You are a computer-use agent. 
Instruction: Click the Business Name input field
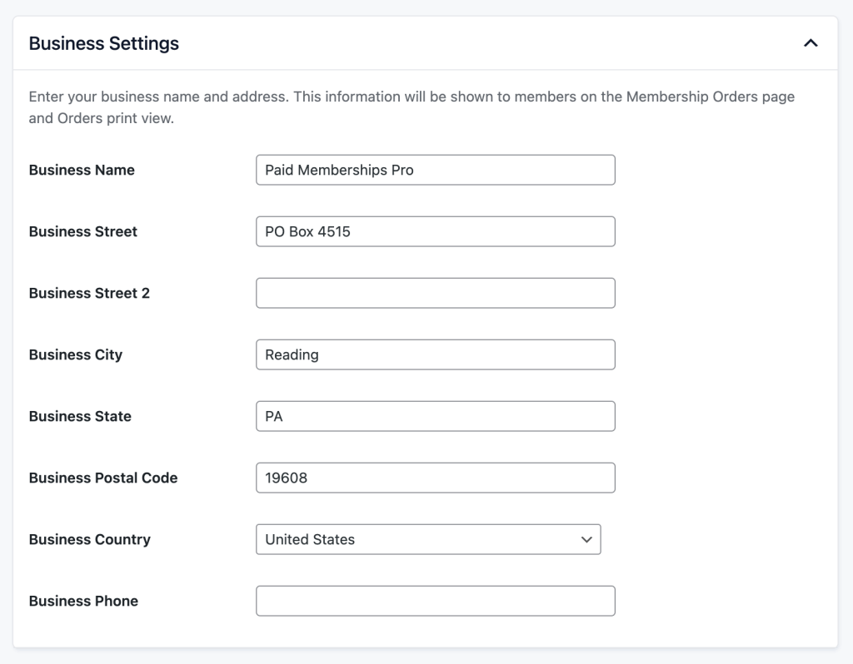click(435, 170)
